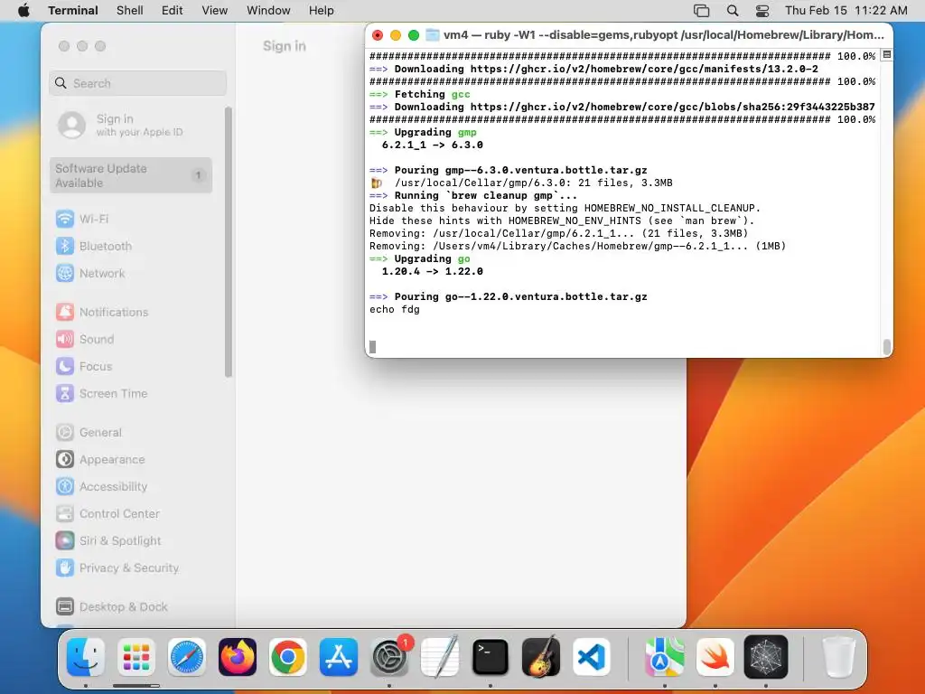Select Accessibility in the Settings sidebar

131,487
